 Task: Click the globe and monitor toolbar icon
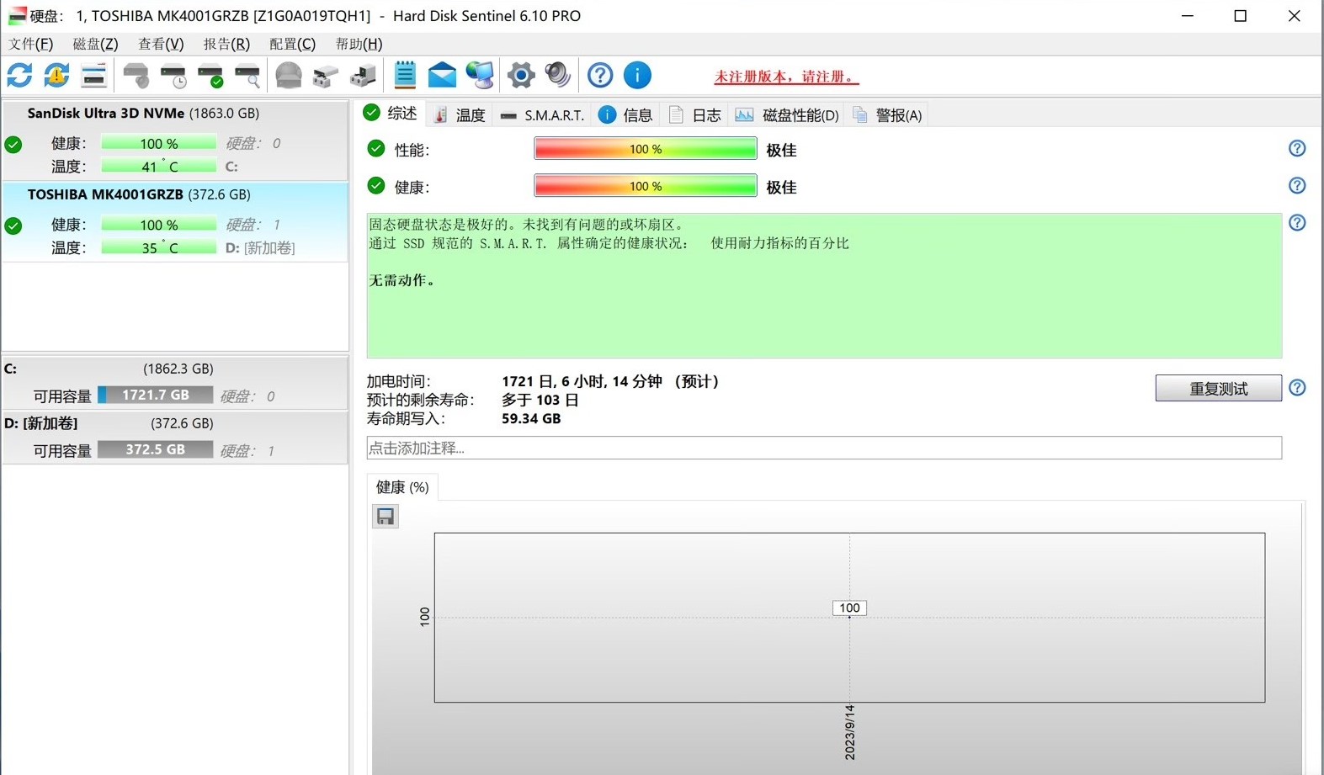click(480, 76)
